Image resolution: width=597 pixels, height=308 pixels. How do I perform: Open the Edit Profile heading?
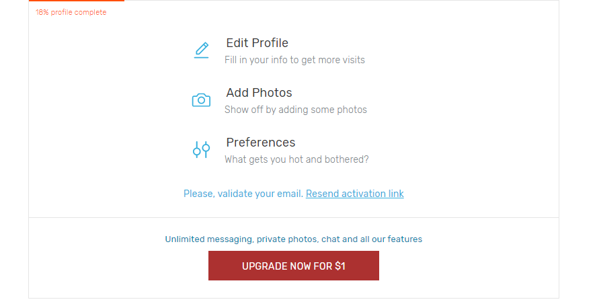[257, 43]
